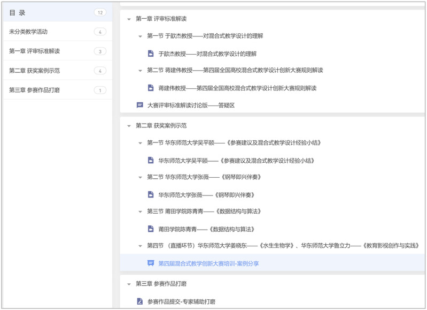Click 第三节 莆田学院陈青青 section title

point(204,211)
